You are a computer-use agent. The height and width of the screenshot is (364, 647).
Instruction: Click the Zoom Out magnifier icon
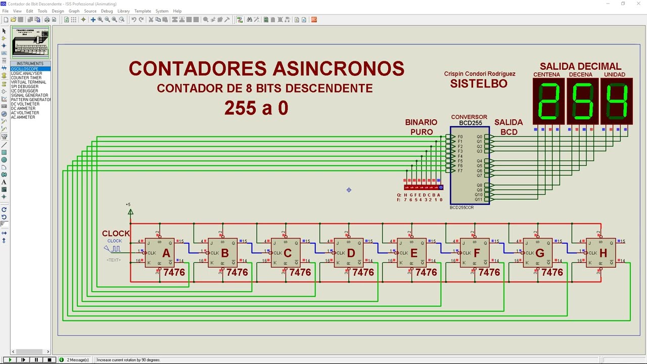click(x=107, y=20)
